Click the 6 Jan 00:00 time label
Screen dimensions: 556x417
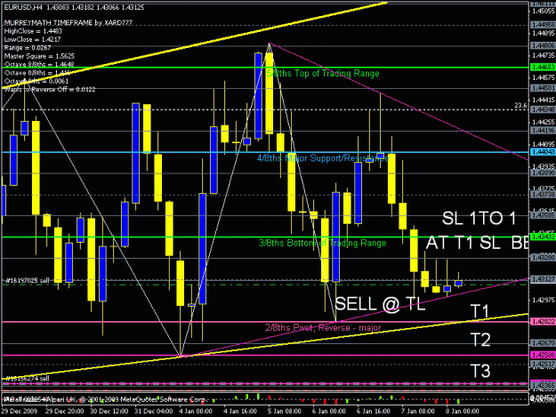(x=328, y=412)
